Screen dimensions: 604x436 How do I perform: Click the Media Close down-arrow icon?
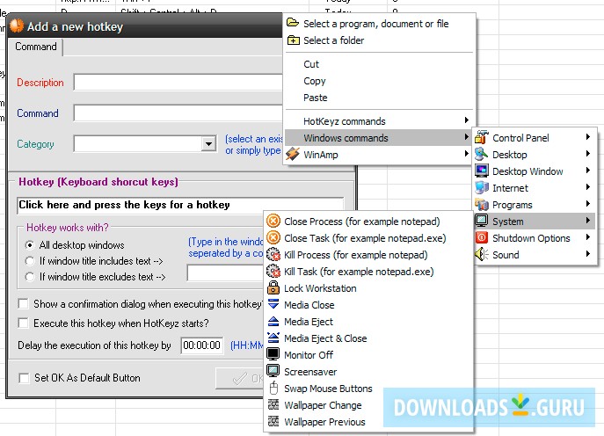point(273,304)
